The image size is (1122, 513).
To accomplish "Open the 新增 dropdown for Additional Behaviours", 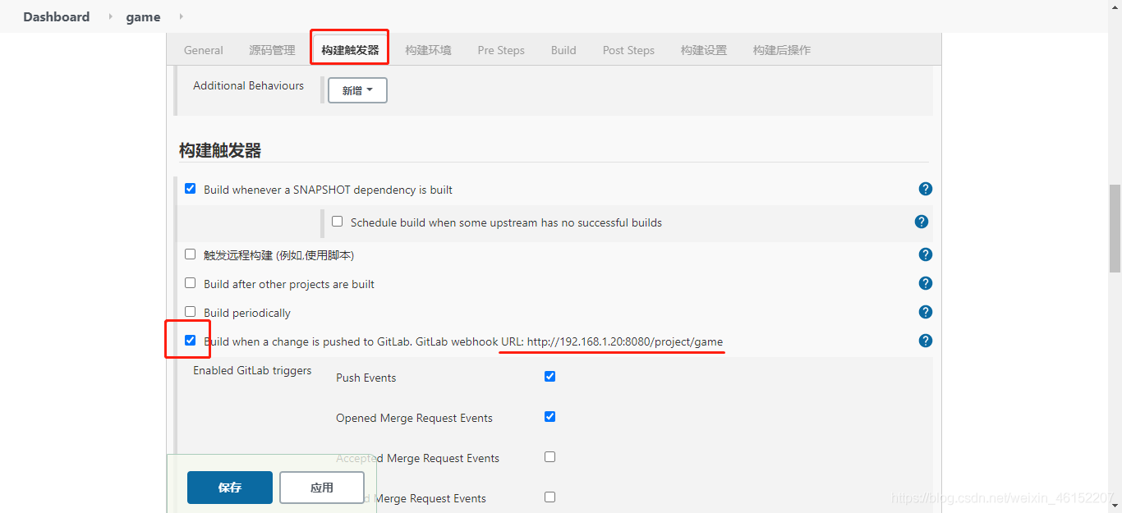I will [357, 90].
